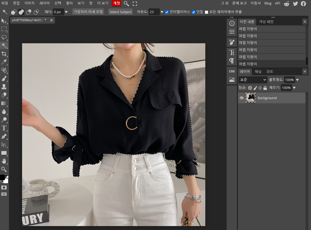The width and height of the screenshot is (311, 230).
Task: Open the Twitter link icon
Action: 295,4
